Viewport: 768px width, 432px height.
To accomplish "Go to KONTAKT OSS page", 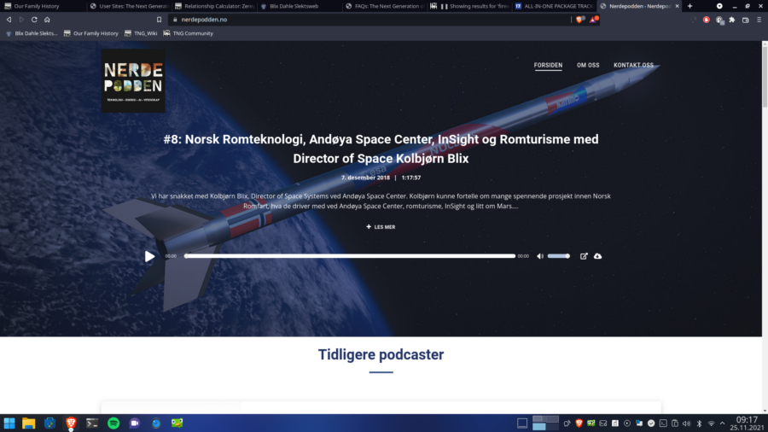I will [x=633, y=65].
